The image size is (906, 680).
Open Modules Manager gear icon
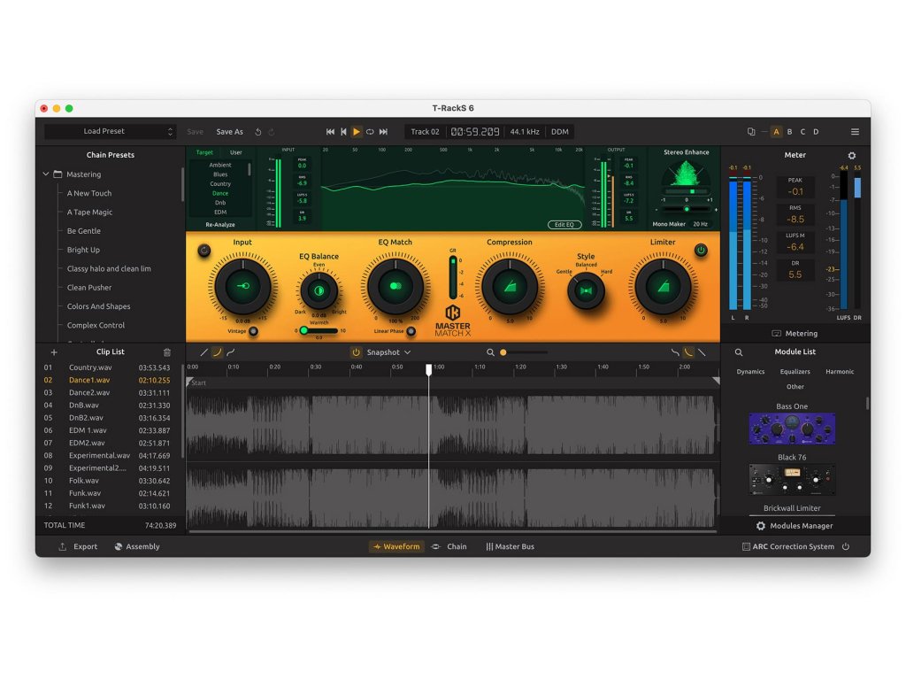pos(760,526)
